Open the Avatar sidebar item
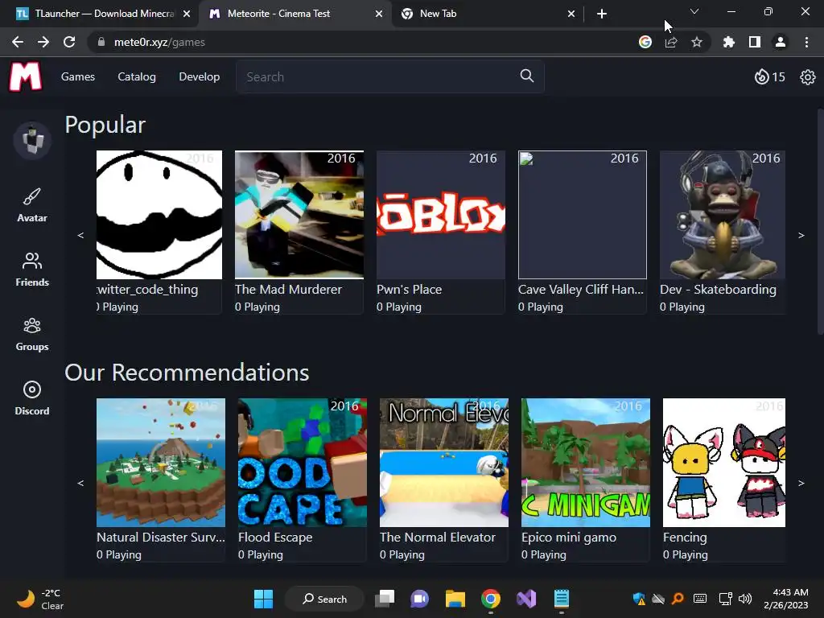This screenshot has width=824, height=618. coord(32,205)
